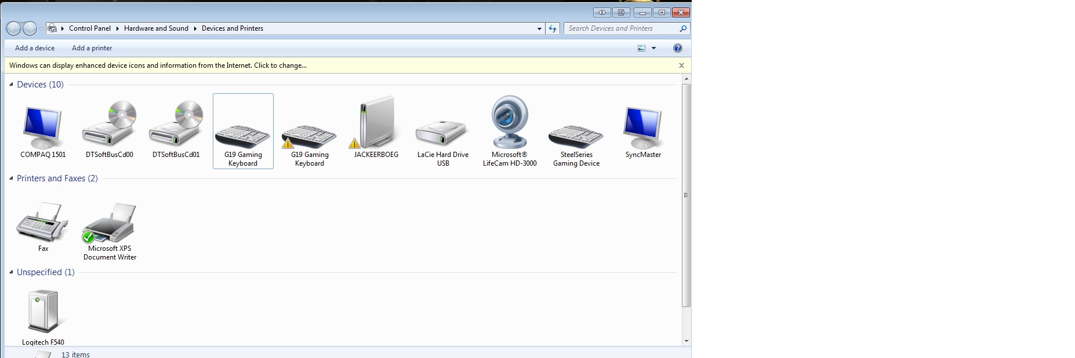Select the SteelSeries Gaming Device icon

[576, 137]
